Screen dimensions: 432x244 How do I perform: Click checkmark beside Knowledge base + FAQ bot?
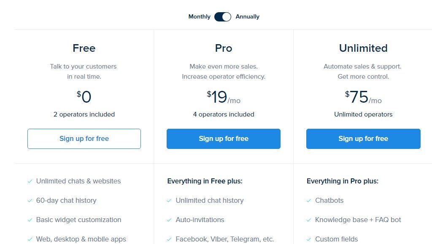pyautogui.click(x=309, y=220)
